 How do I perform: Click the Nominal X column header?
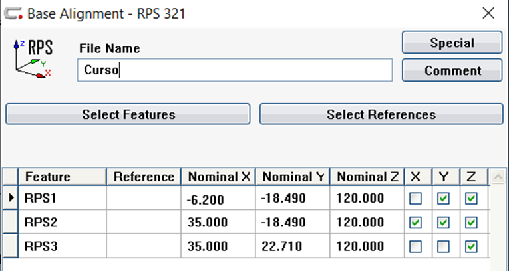(x=218, y=177)
